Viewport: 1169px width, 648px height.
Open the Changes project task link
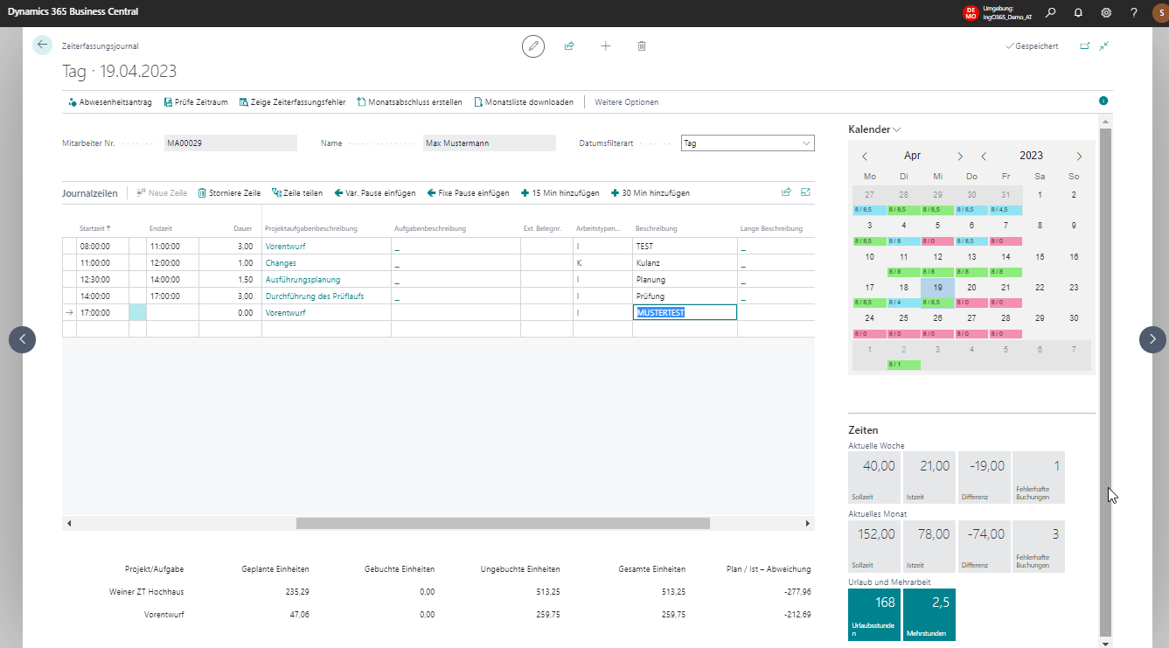pyautogui.click(x=281, y=263)
